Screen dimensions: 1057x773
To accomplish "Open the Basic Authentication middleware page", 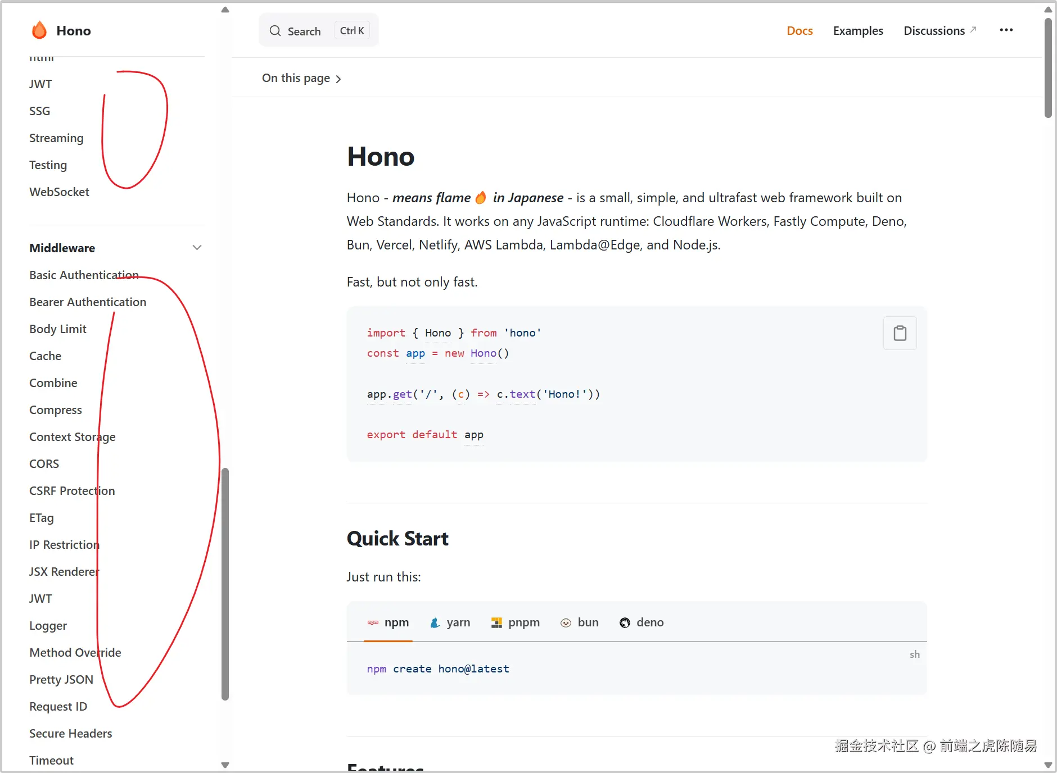I will pos(84,275).
